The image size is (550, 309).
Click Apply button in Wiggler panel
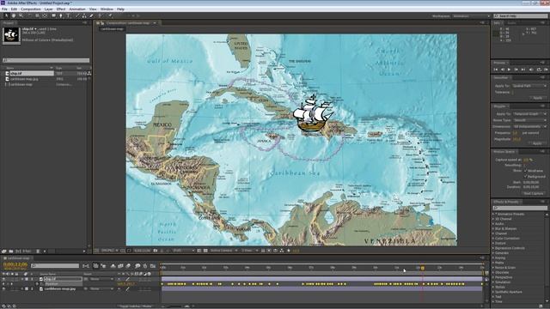click(537, 143)
